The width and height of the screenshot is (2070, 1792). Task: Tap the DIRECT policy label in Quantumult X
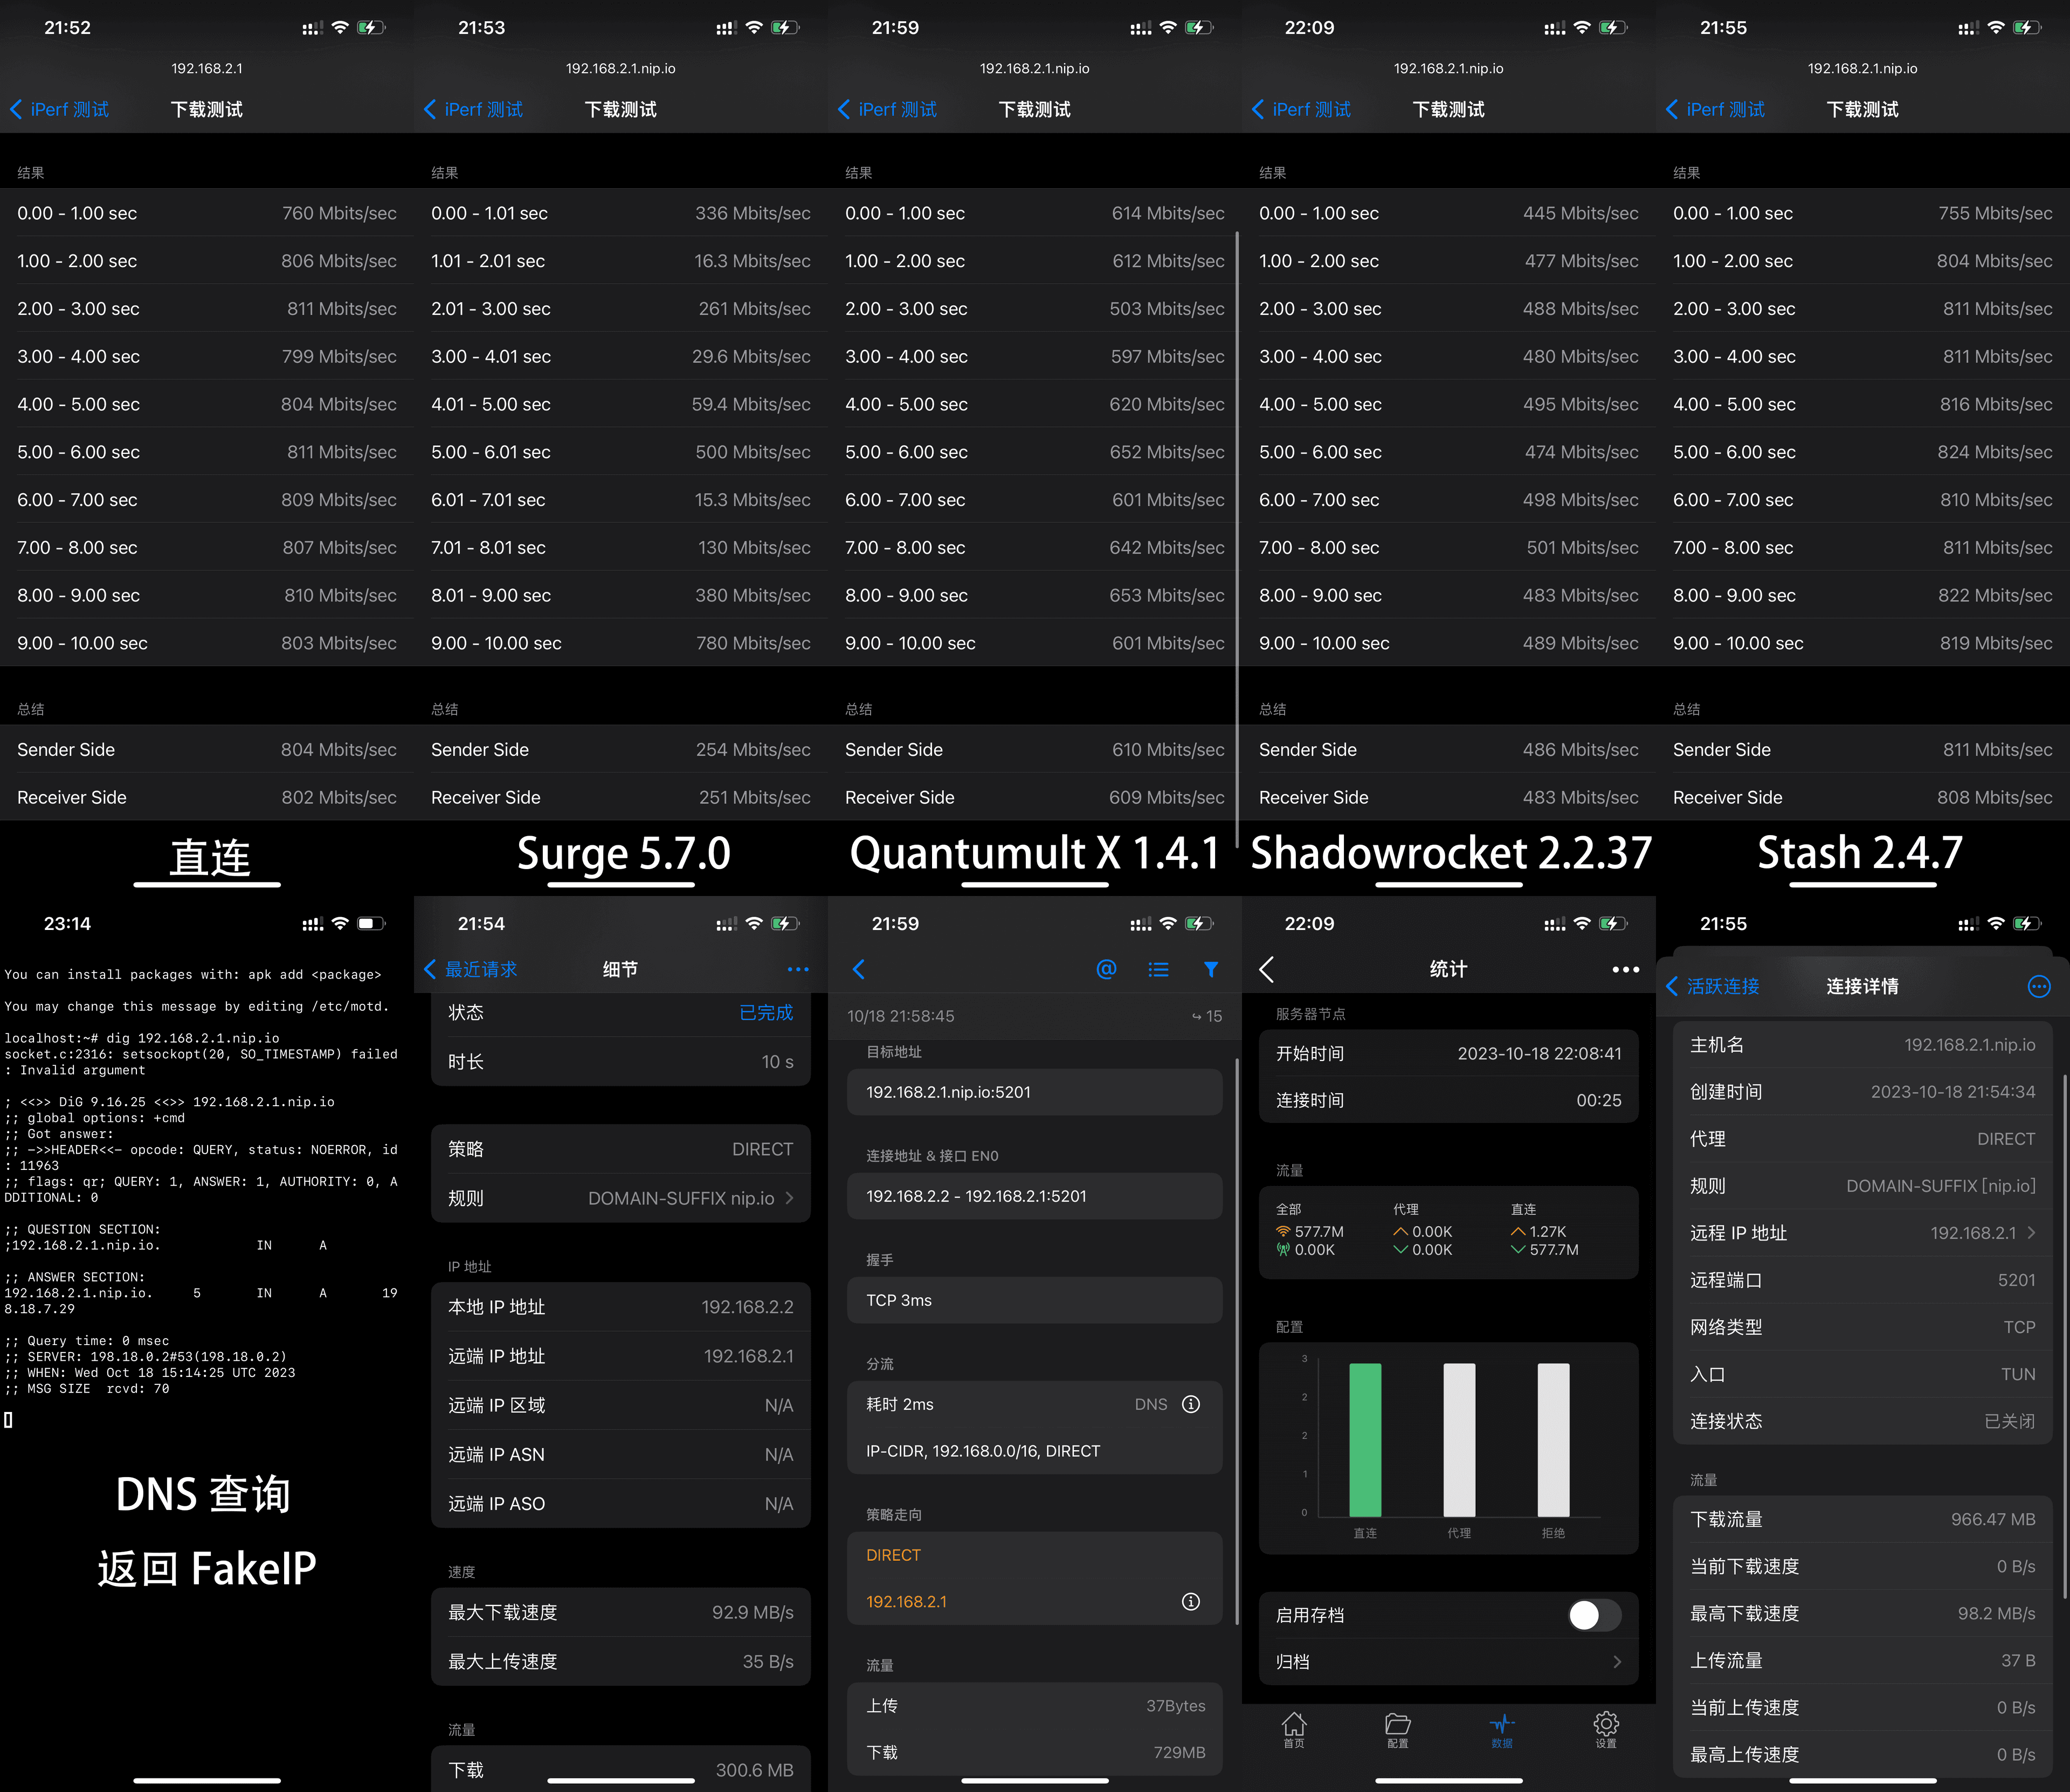click(x=893, y=1555)
